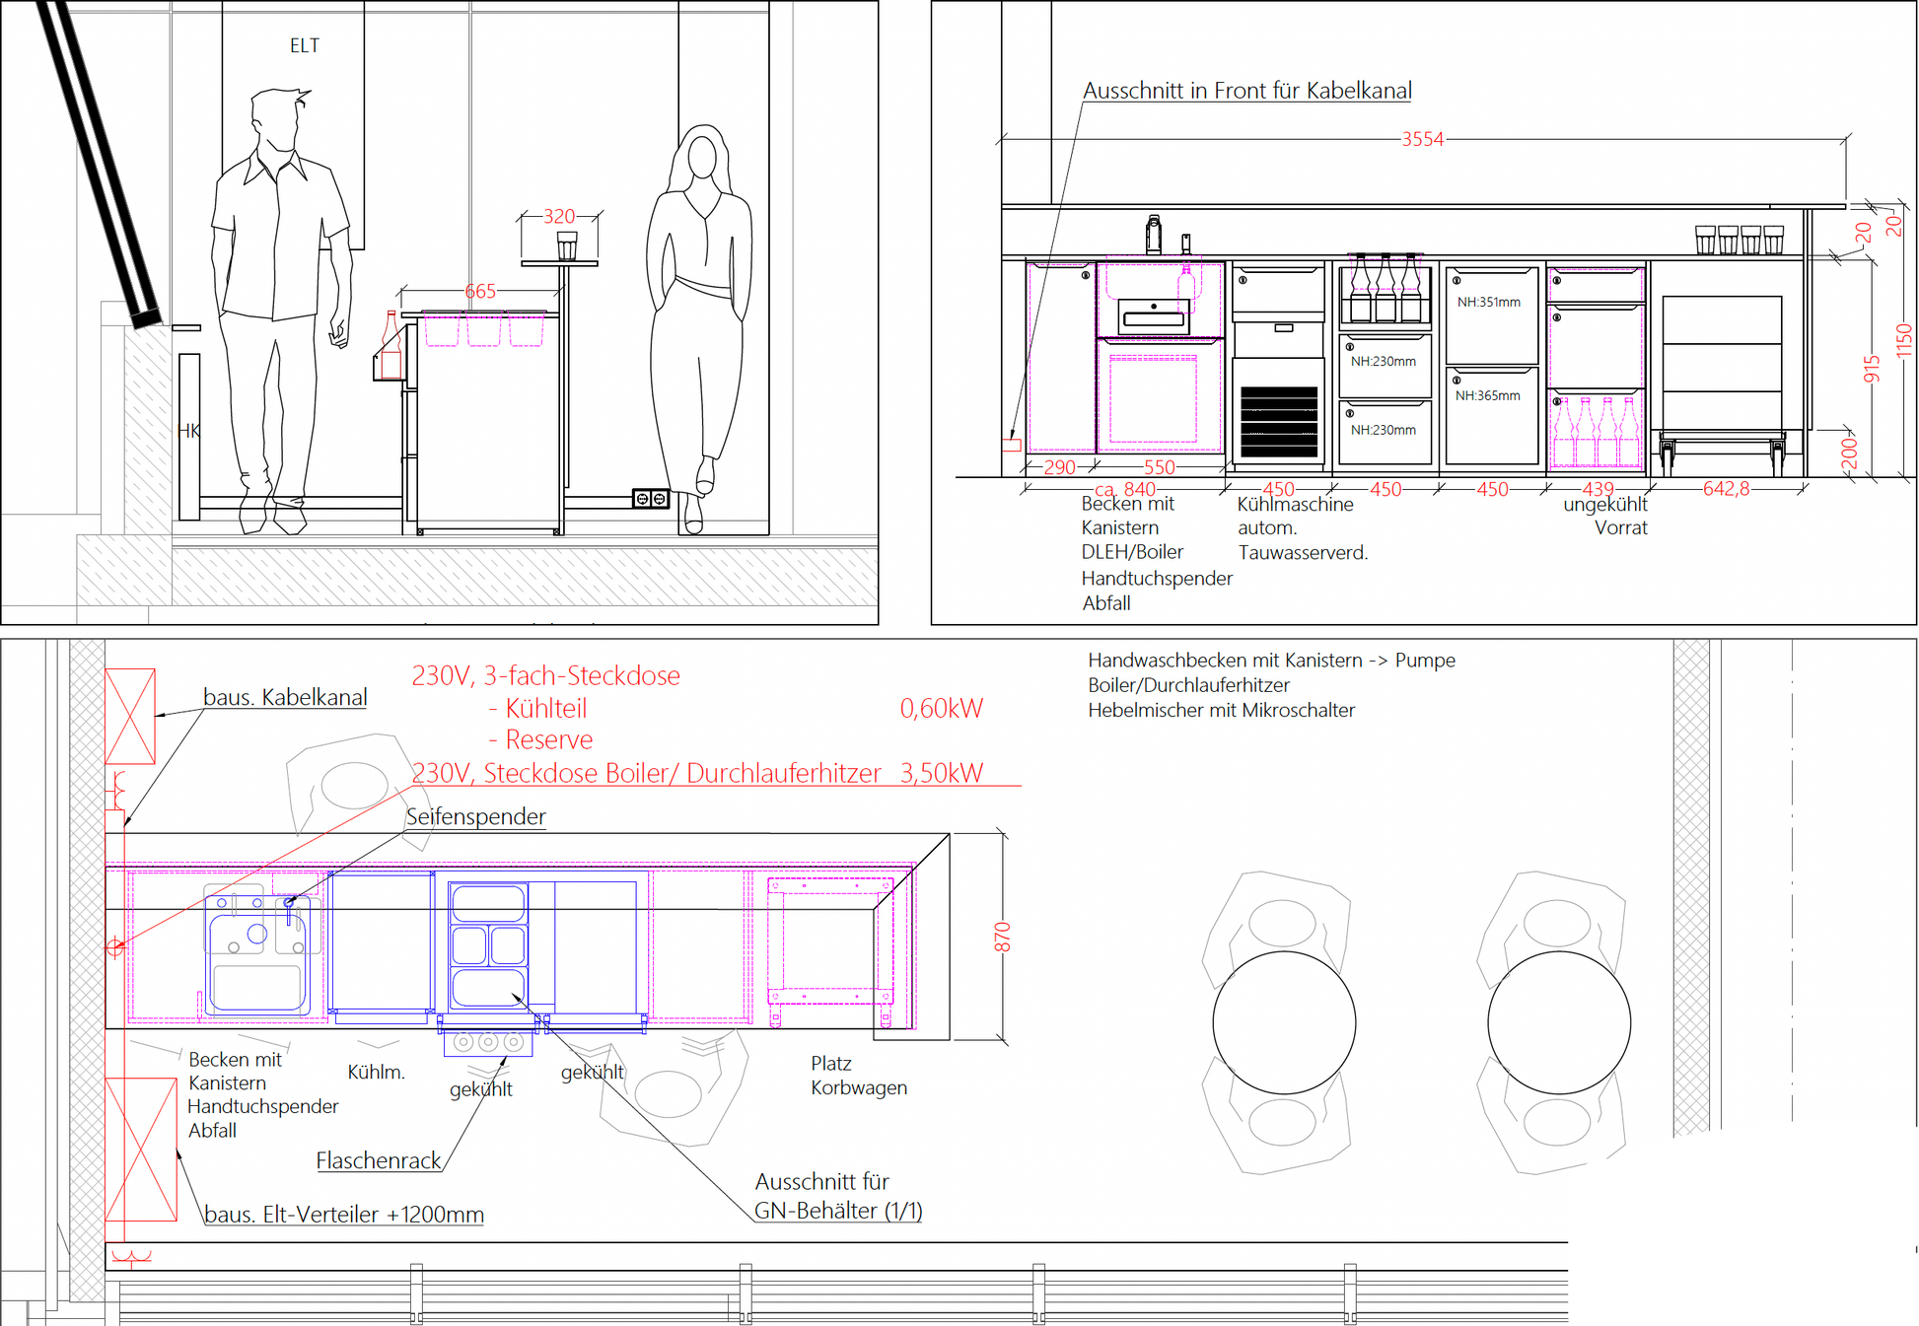
Task: Click the right round table circle
Action: click(x=1558, y=1022)
